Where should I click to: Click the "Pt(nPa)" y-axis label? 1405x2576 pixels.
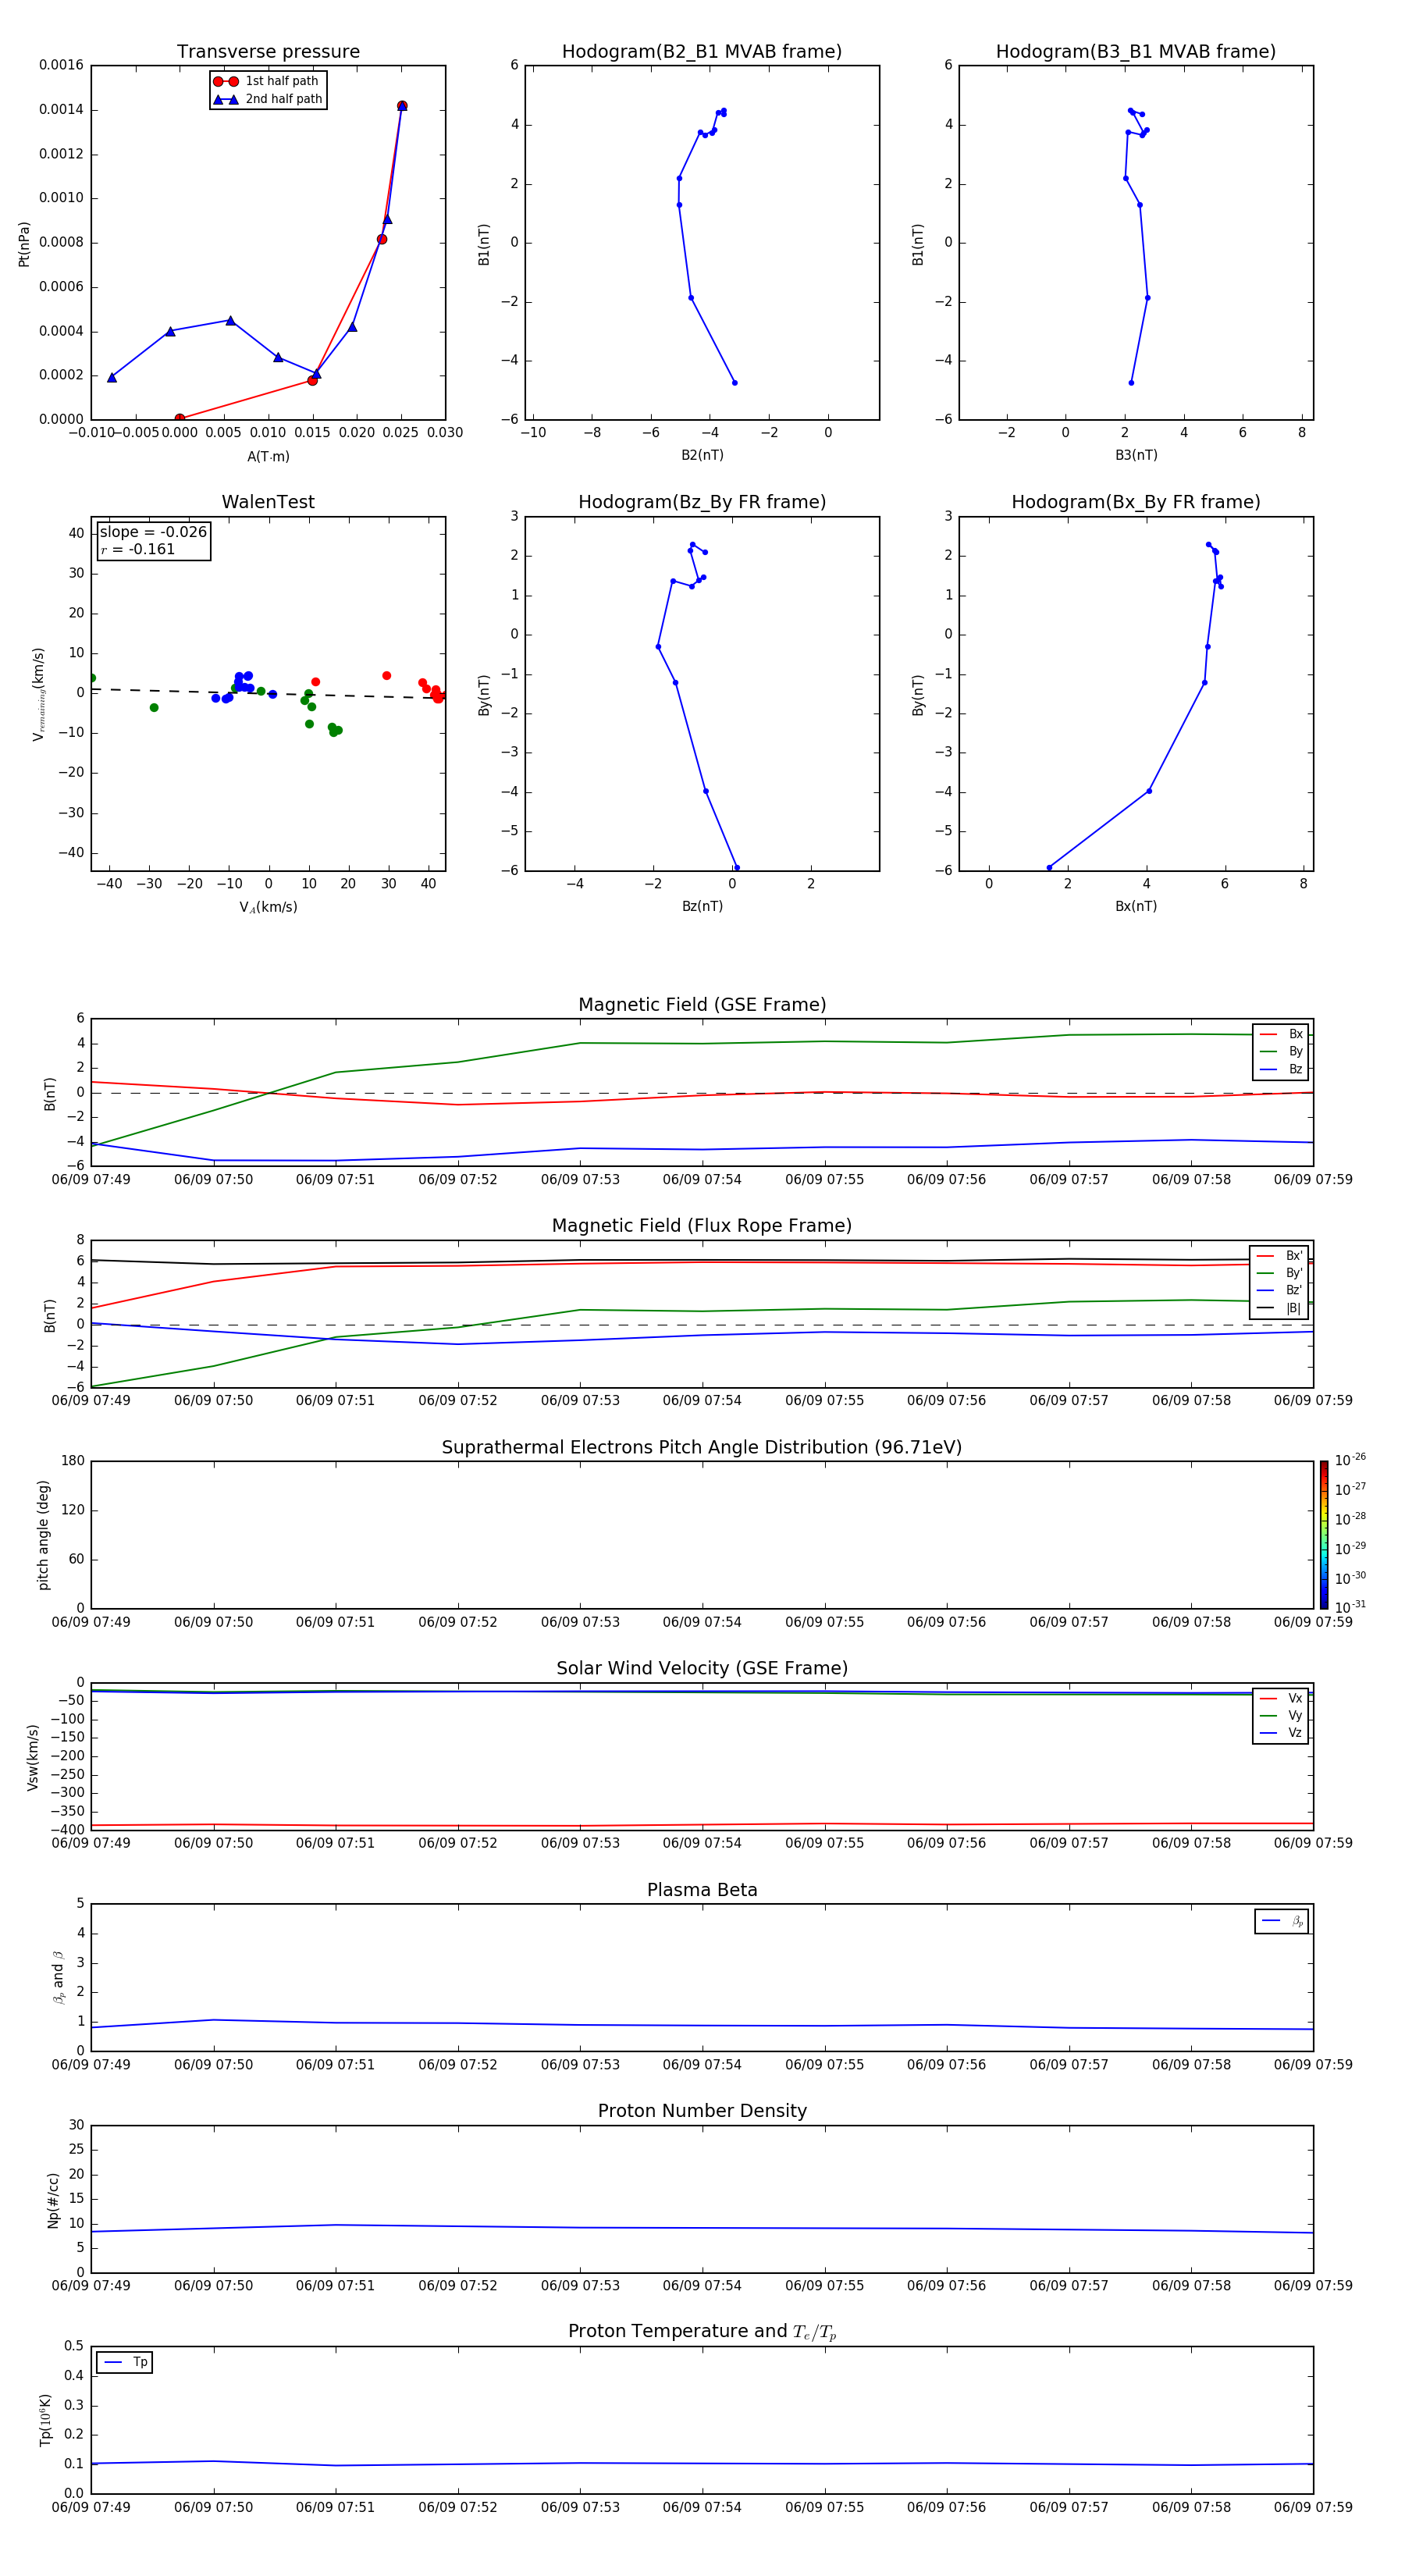(24, 243)
